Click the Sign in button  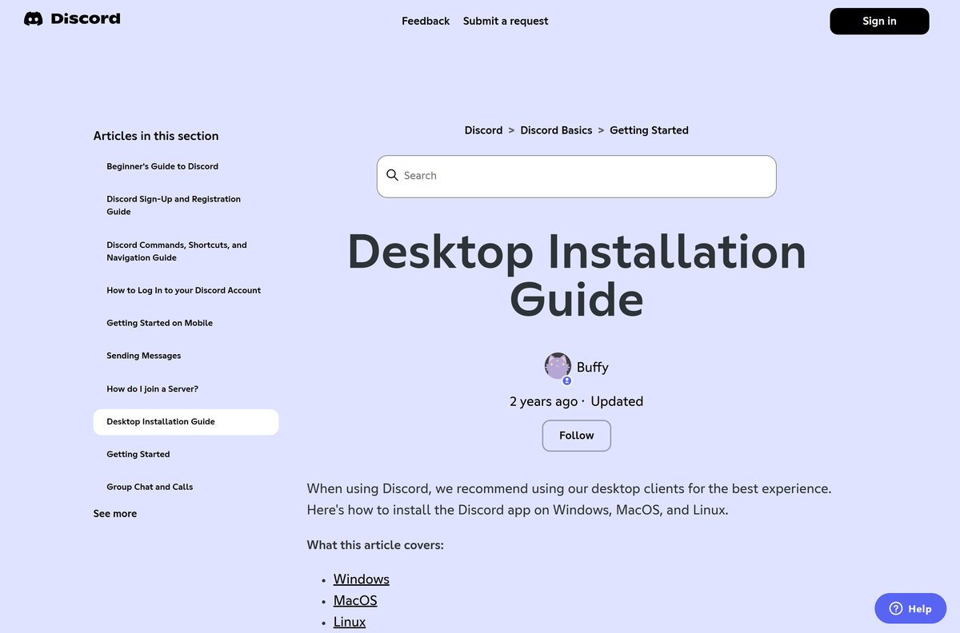point(879,21)
